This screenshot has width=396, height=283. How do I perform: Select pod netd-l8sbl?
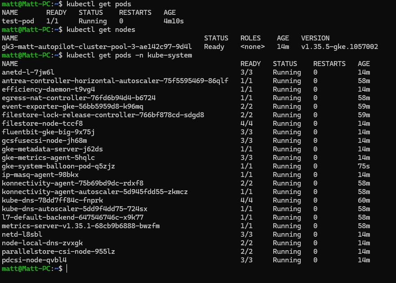click(x=22, y=234)
